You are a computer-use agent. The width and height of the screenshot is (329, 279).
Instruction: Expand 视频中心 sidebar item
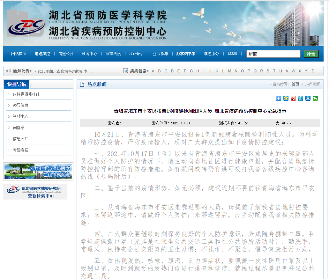click(x=20, y=117)
